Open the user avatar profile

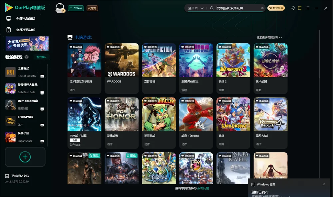click(60, 8)
